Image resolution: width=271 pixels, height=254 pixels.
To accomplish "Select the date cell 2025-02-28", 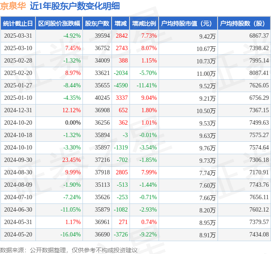I will (18, 60).
